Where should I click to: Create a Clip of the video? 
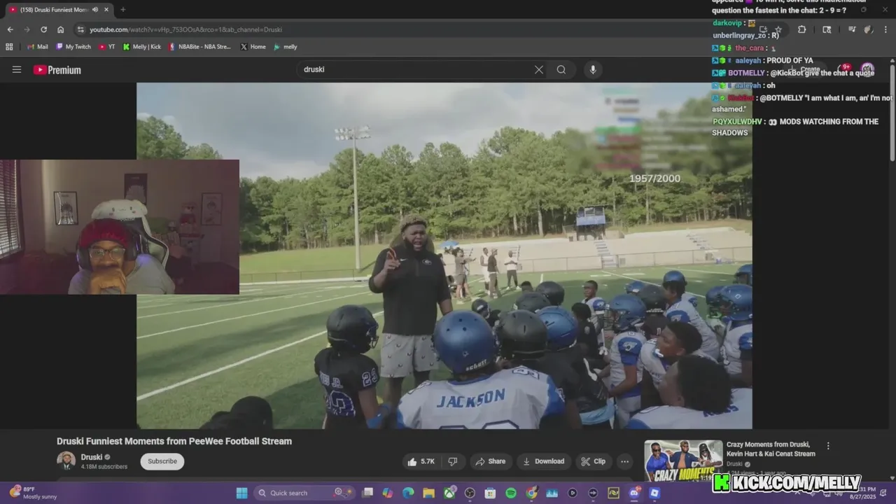(x=594, y=461)
